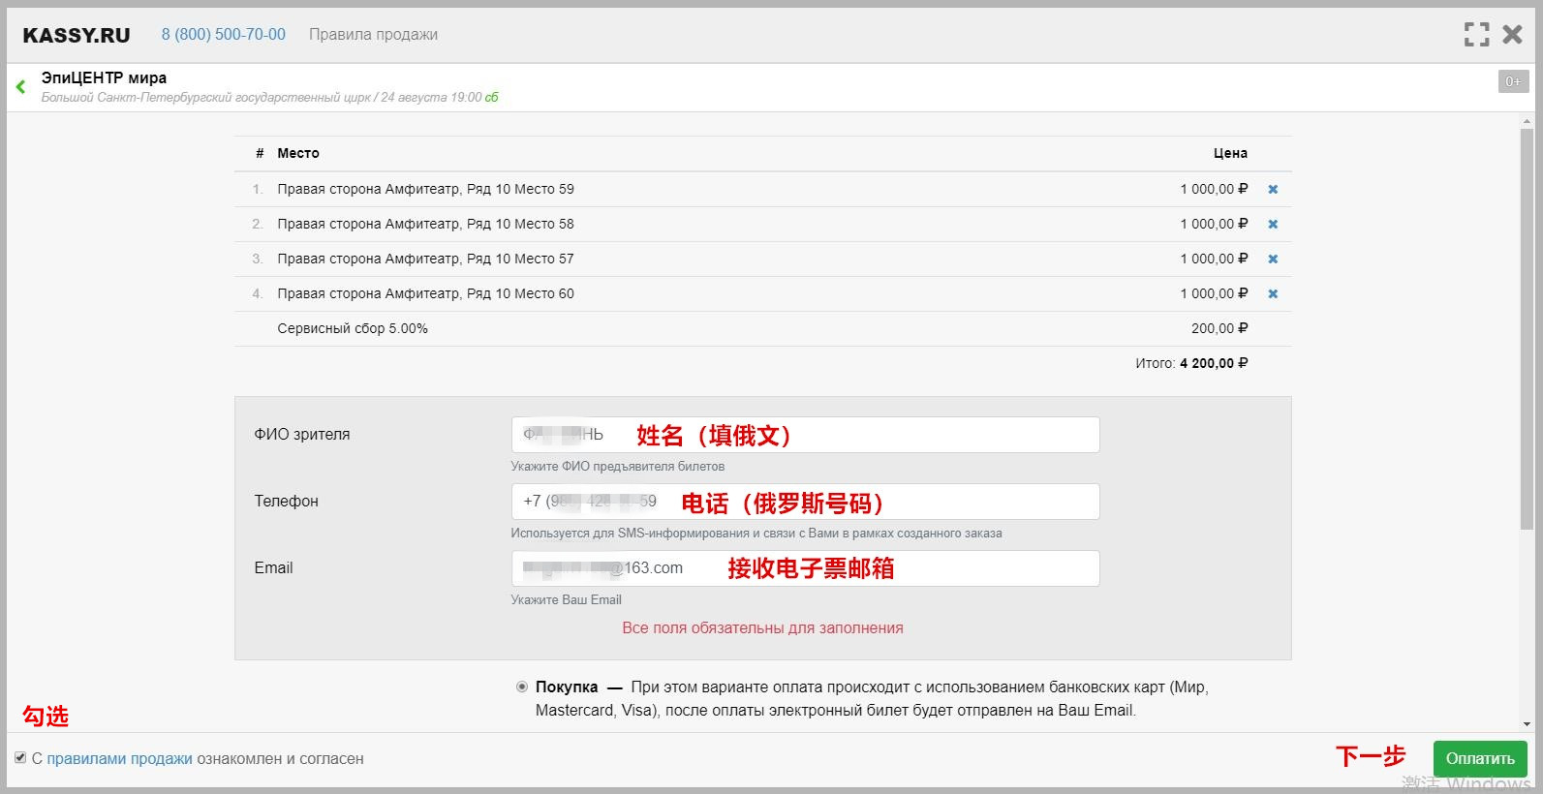Remove seat Место 57 from order
The image size is (1543, 794).
pyautogui.click(x=1273, y=260)
